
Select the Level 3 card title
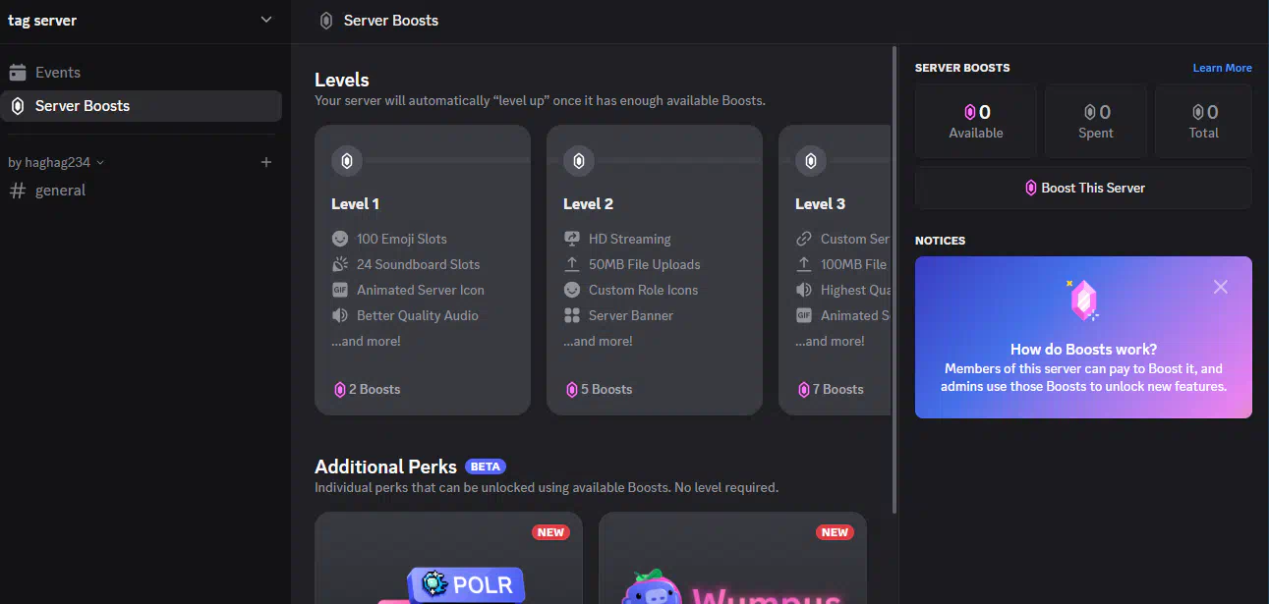[820, 204]
